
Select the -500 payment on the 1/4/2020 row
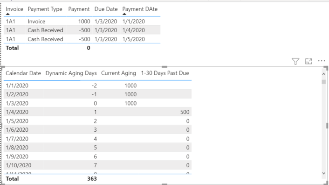(x=84, y=30)
